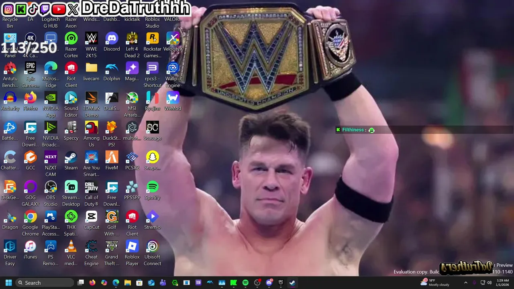
Task: Open the Windows Start menu
Action: pos(8,283)
